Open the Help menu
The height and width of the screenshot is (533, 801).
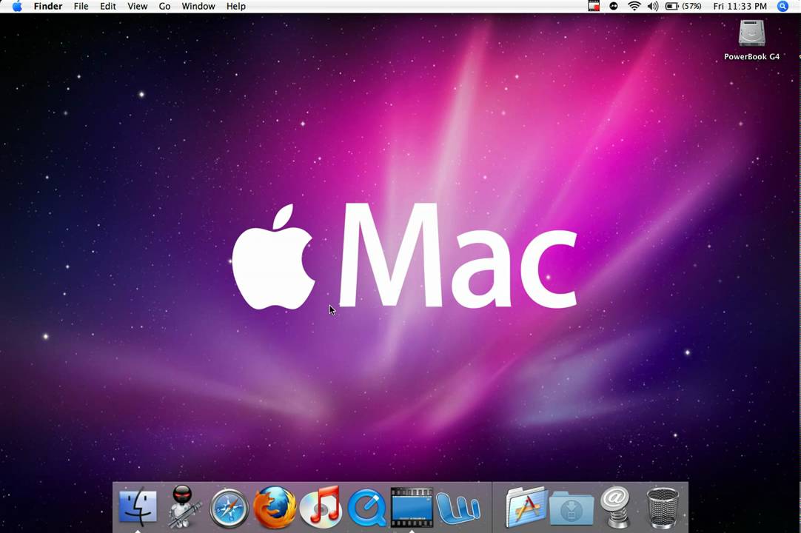(x=236, y=6)
